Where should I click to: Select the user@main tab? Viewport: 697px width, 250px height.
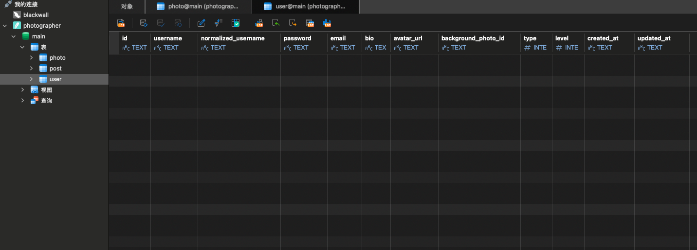pyautogui.click(x=306, y=7)
